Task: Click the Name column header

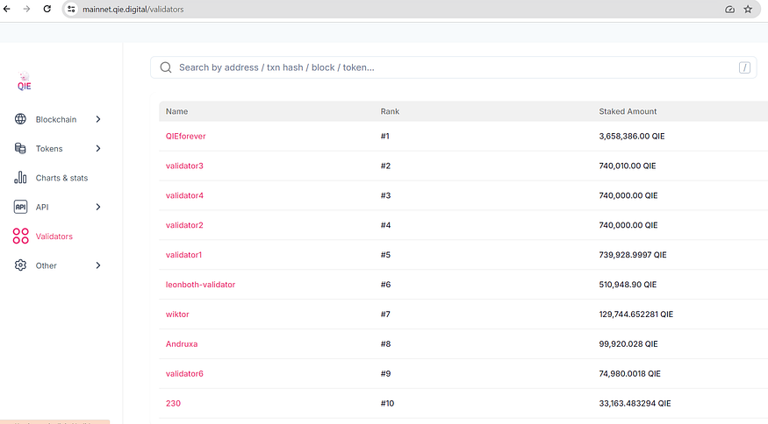Action: click(176, 111)
